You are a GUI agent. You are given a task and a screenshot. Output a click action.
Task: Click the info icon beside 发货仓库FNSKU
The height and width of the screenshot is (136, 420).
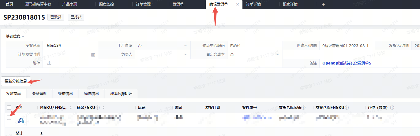pyautogui.click(x=347, y=108)
